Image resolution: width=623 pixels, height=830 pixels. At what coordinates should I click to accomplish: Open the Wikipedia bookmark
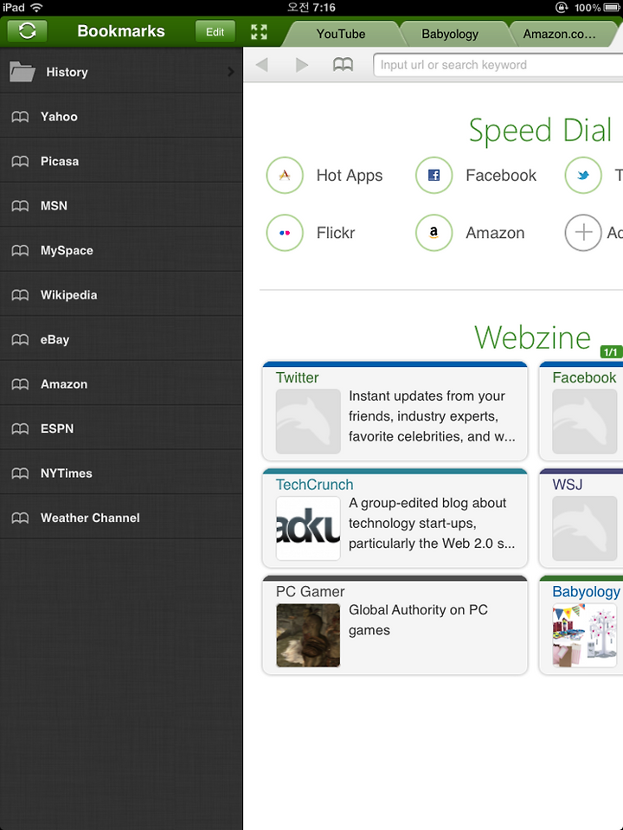121,295
